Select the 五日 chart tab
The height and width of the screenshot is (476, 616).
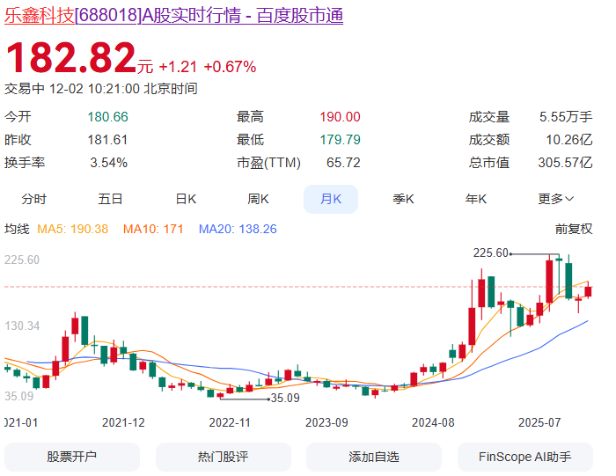click(110, 199)
